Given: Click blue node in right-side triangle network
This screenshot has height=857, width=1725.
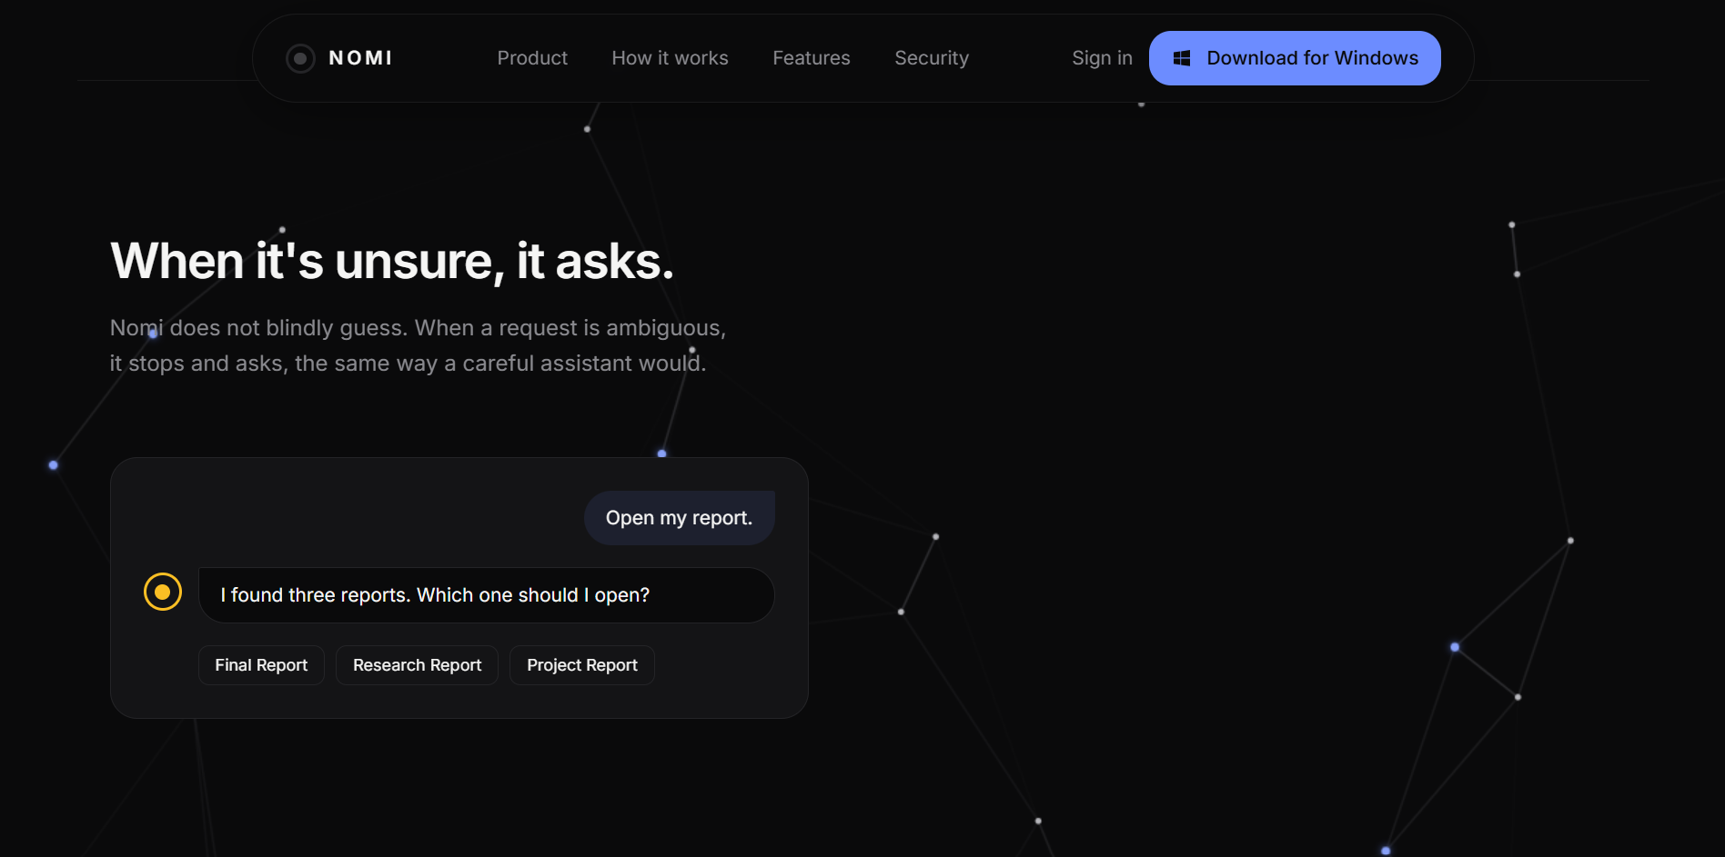Looking at the screenshot, I should click(x=1455, y=647).
